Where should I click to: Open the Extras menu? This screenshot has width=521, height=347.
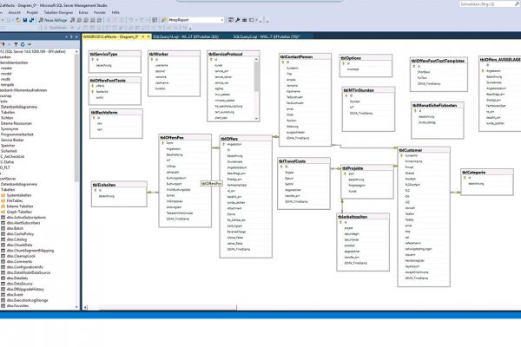pyautogui.click(x=83, y=12)
